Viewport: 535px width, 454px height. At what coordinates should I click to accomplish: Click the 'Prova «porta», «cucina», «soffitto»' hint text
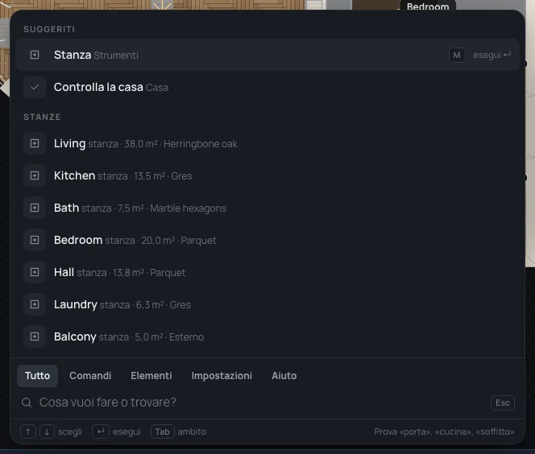[x=444, y=431]
